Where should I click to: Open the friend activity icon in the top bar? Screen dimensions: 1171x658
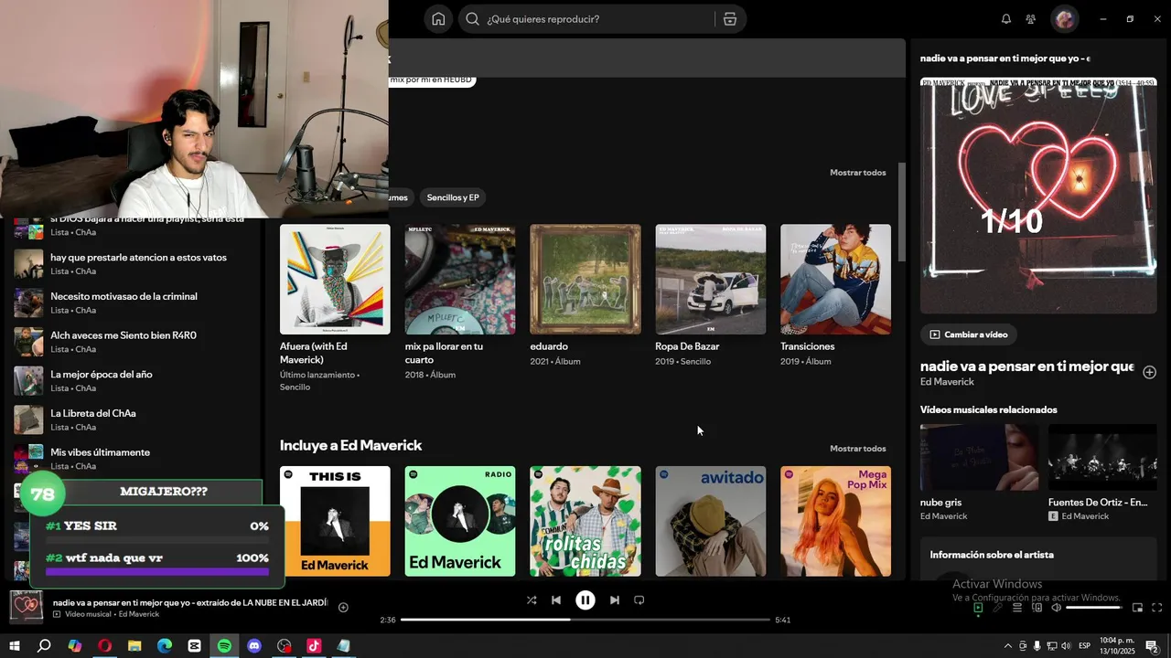pyautogui.click(x=1031, y=19)
